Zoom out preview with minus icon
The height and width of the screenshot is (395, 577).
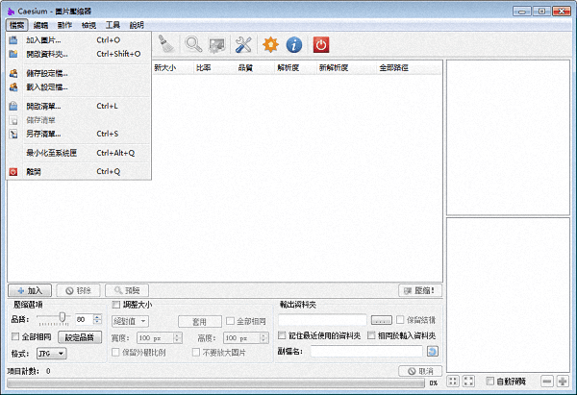click(547, 381)
